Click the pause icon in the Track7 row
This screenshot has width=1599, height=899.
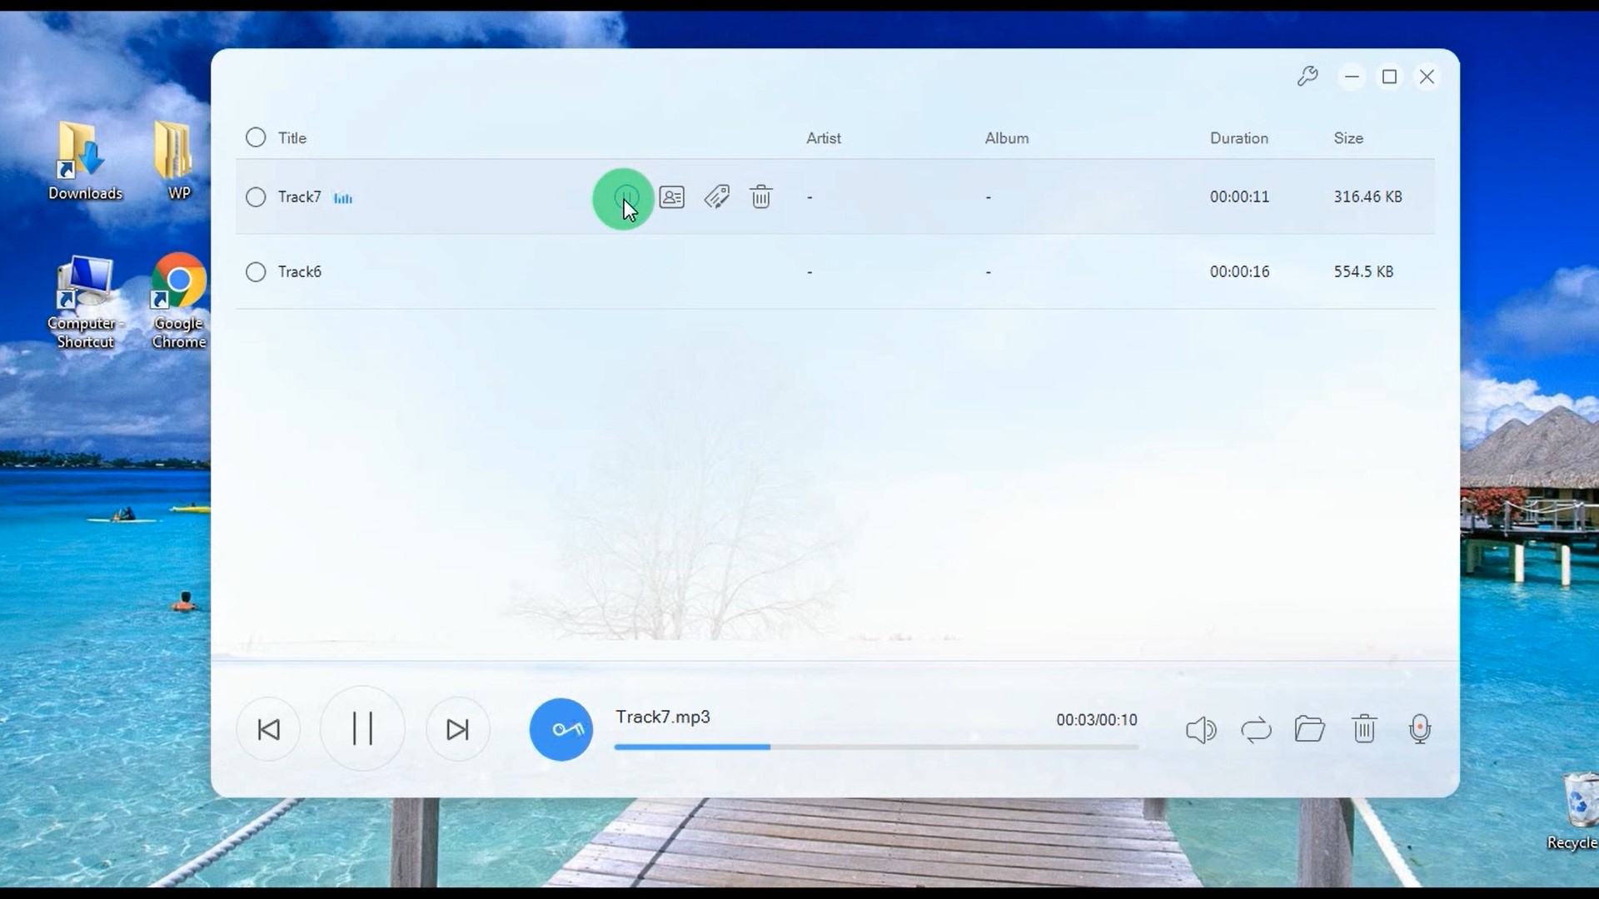625,197
